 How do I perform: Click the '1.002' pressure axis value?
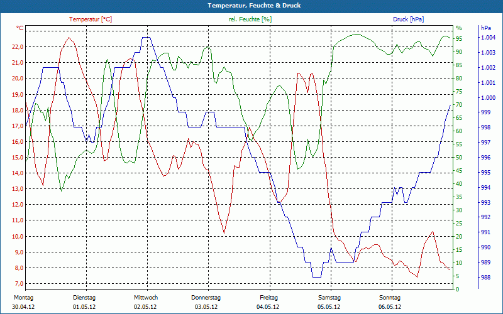[488, 67]
